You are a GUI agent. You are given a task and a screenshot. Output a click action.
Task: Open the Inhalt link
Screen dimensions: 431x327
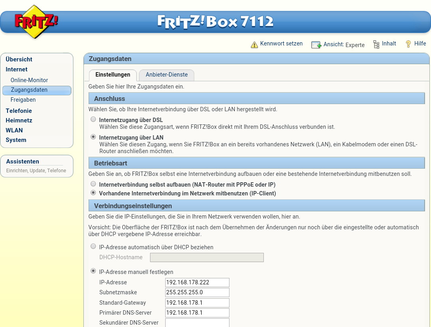click(x=389, y=43)
